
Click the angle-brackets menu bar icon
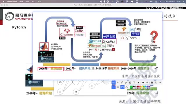coord(142,1)
